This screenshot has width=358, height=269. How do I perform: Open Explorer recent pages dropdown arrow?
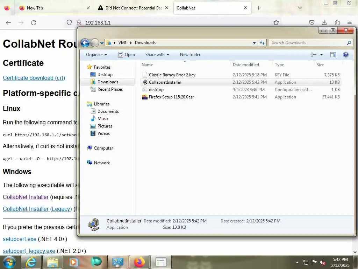102,43
